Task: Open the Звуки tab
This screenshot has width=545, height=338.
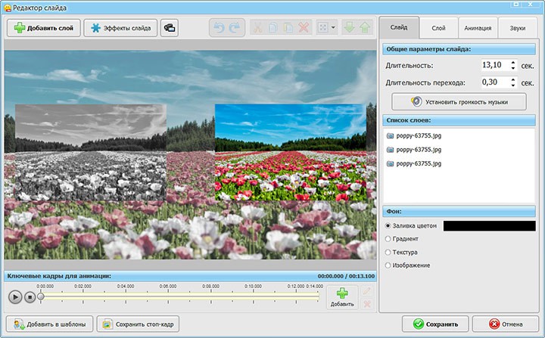Action: (x=517, y=28)
